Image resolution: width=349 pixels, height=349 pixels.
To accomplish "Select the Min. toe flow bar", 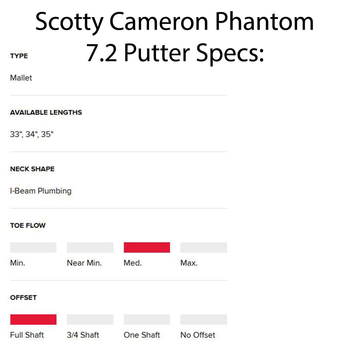I will [34, 247].
